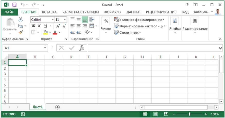The width and height of the screenshot is (225, 118).
Task: Open the Calibri font name dropdown
Action: (53, 19)
